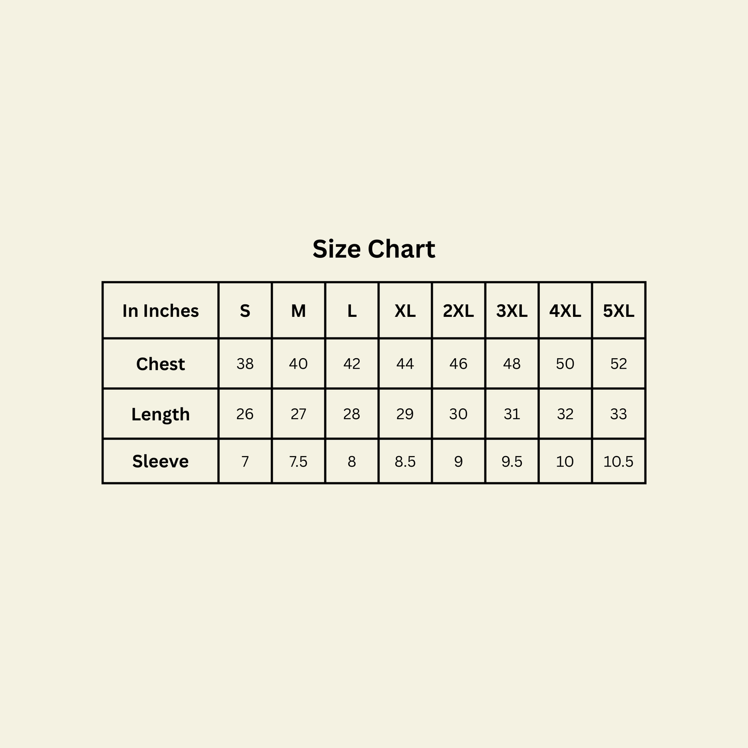
Task: Select length value 31 for 3XL
Action: [511, 414]
